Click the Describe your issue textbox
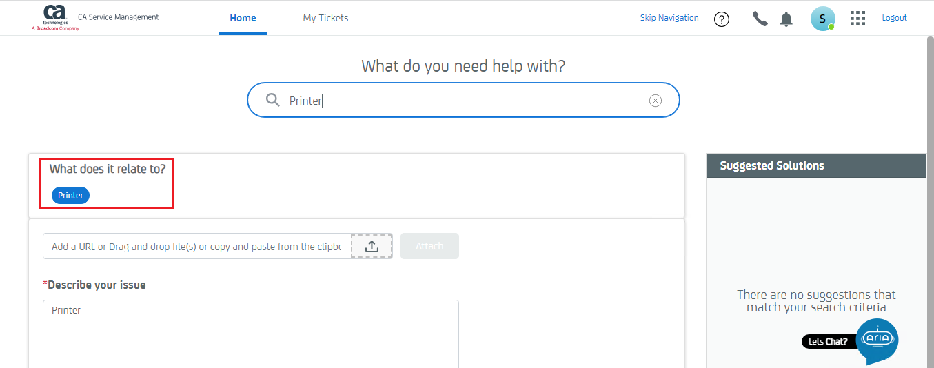Viewport: 934px width, 368px height. [250, 334]
